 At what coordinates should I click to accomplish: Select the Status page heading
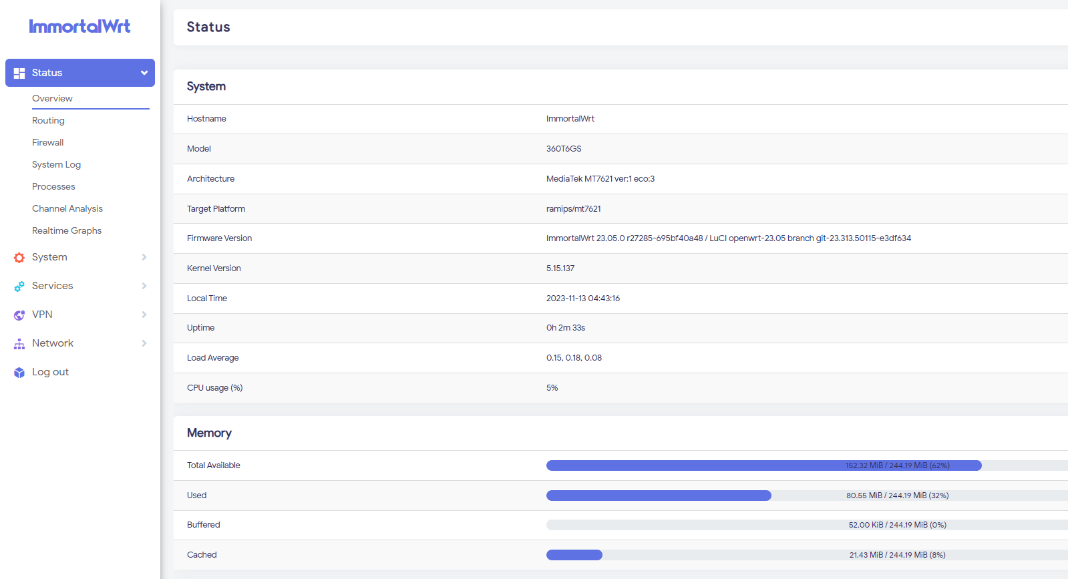point(208,27)
